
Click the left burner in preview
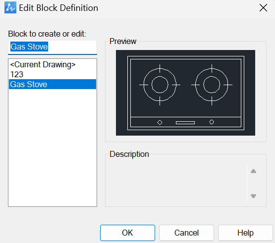(160, 85)
